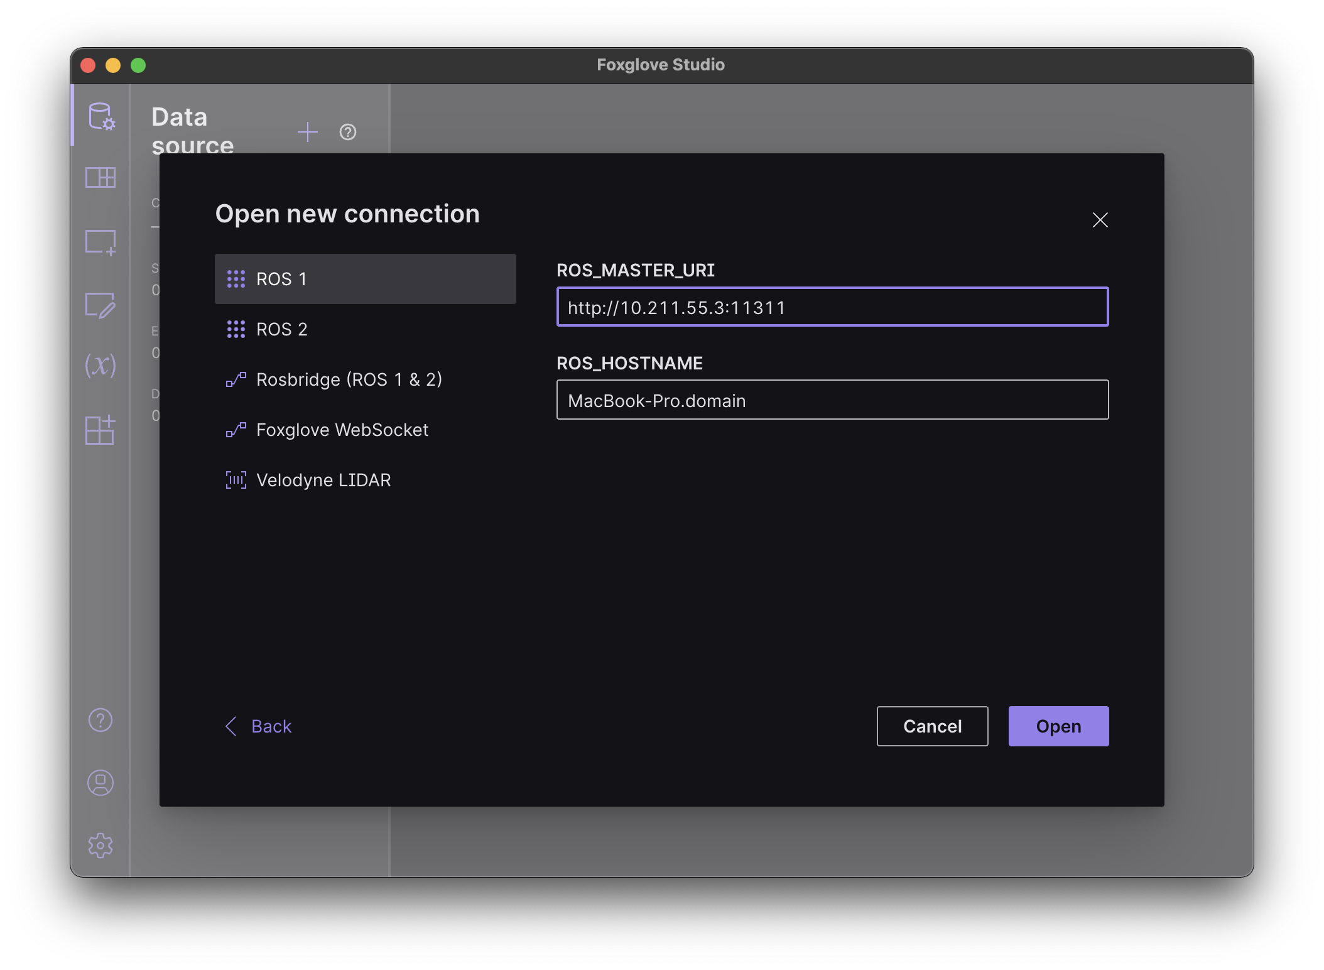The image size is (1324, 970).
Task: Open the Variables (x) panel
Action: tap(100, 367)
